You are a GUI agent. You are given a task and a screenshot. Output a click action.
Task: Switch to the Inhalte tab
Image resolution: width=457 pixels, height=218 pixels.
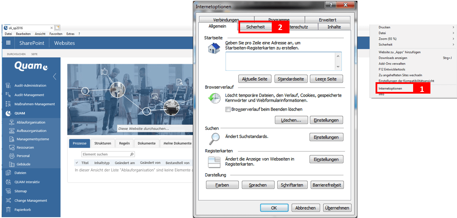coord(334,27)
